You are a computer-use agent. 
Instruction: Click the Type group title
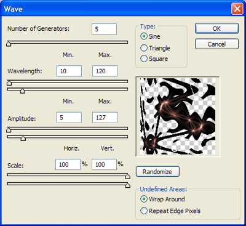(x=148, y=26)
